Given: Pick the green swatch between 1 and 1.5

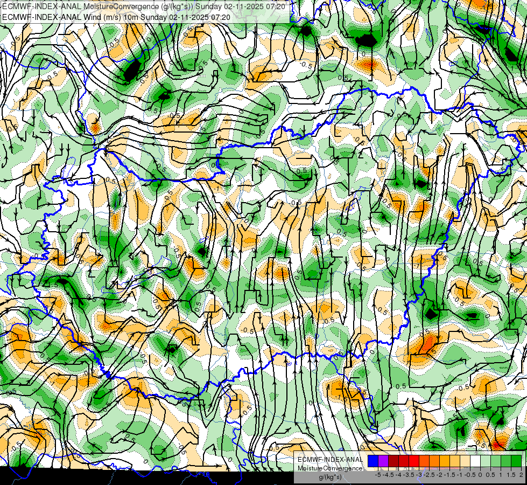Looking at the screenshot, I should (x=506, y=461).
